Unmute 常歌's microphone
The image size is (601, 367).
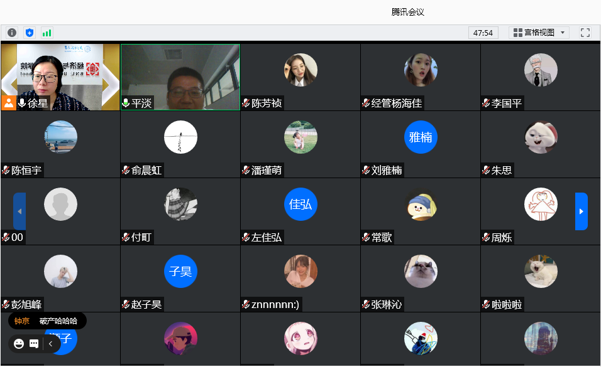click(366, 237)
